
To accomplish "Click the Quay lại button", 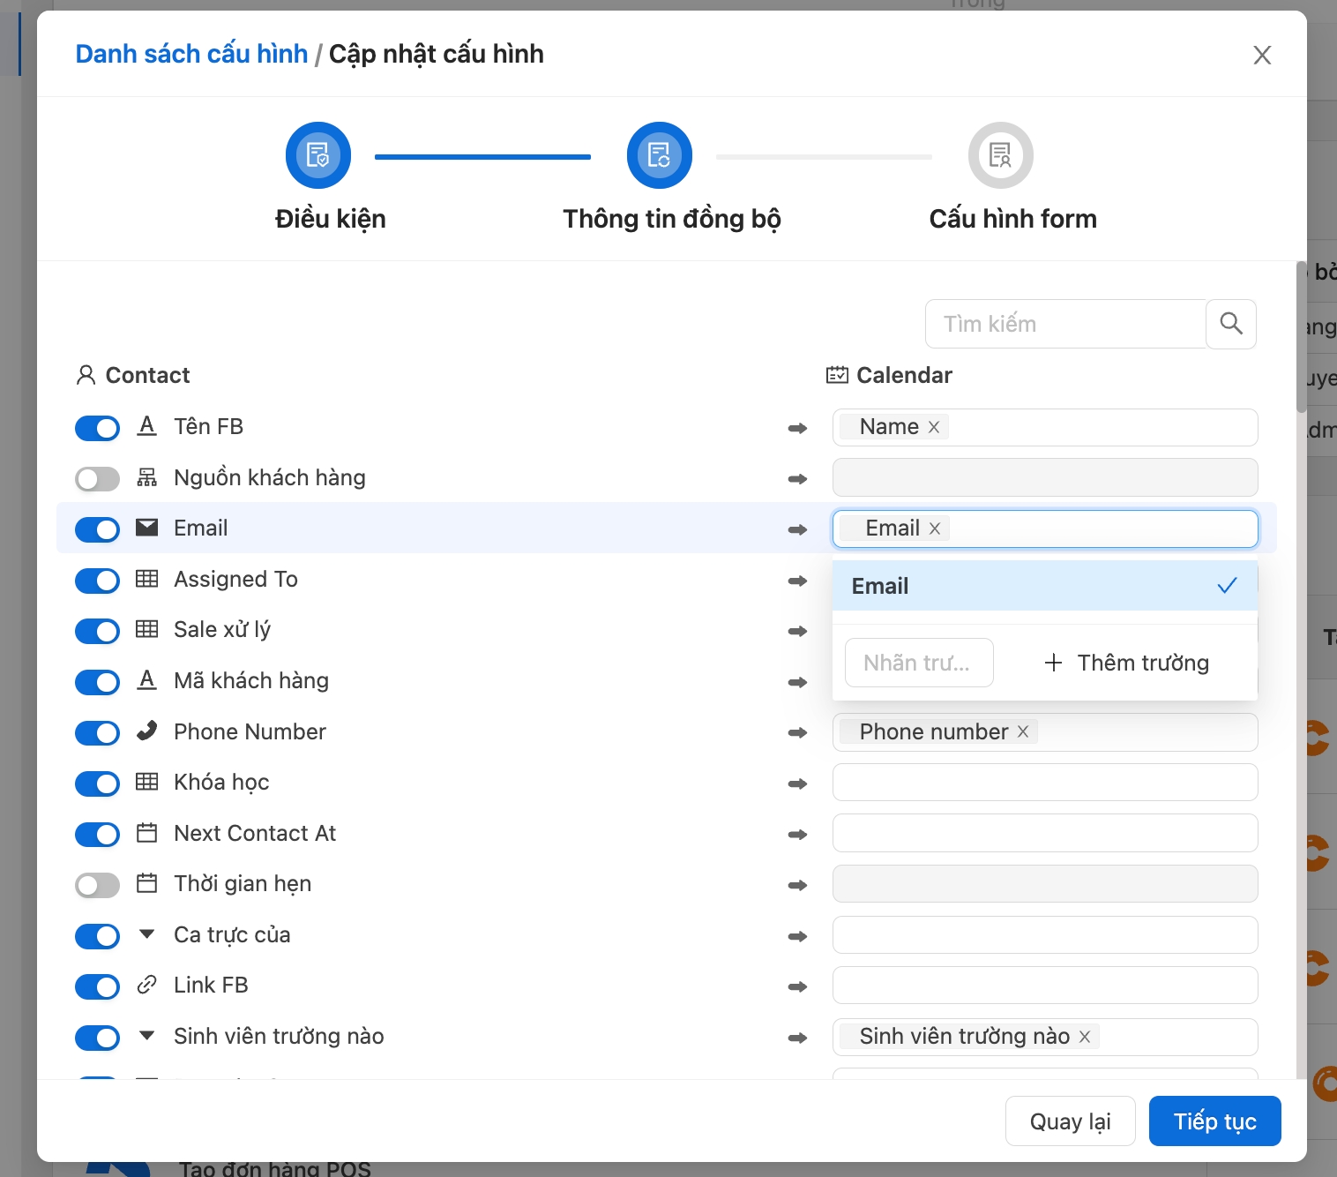I will 1070,1121.
